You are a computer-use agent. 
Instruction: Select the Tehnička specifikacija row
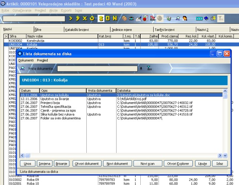[x=121, y=107]
